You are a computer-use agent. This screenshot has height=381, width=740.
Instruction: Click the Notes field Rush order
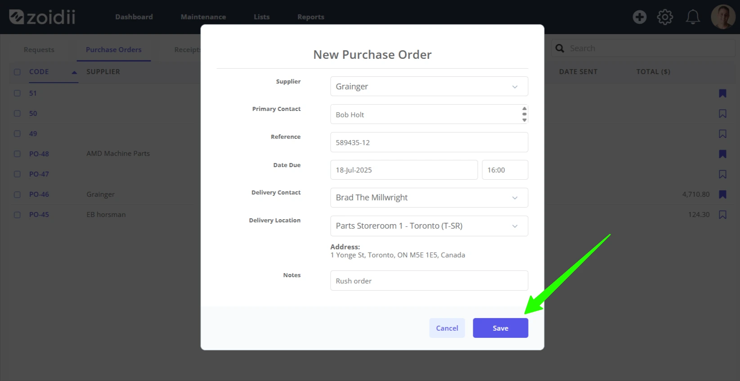[x=429, y=281]
